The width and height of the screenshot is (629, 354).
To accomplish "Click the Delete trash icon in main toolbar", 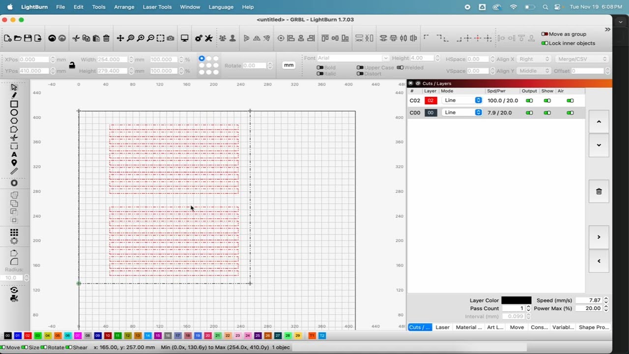I will coord(106,38).
